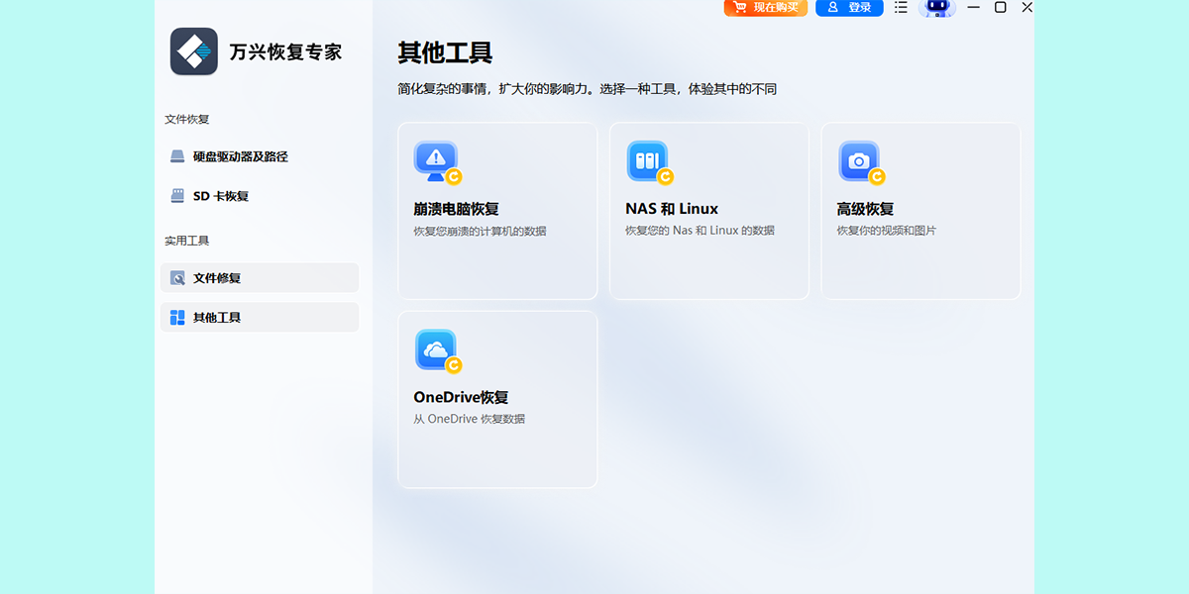Screen dimensions: 1189x594
Task: Select 其他工具 label in the sidebar
Action: coord(217,318)
